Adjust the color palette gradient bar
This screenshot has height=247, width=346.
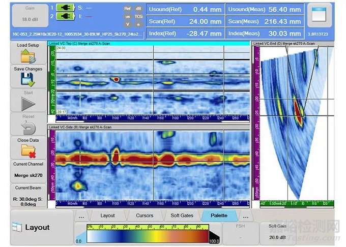click(148, 236)
